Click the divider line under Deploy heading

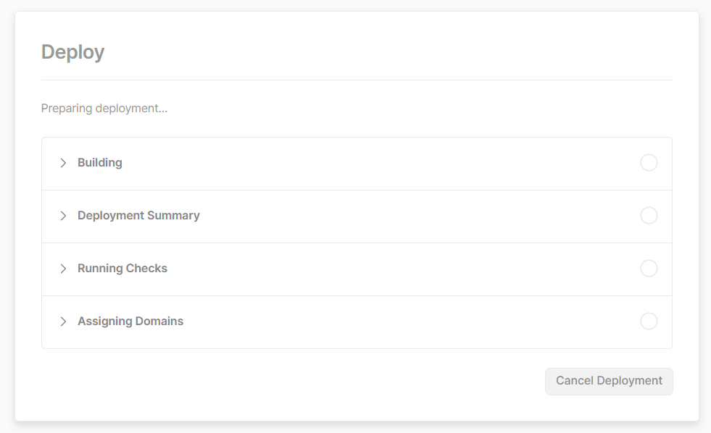click(x=357, y=80)
